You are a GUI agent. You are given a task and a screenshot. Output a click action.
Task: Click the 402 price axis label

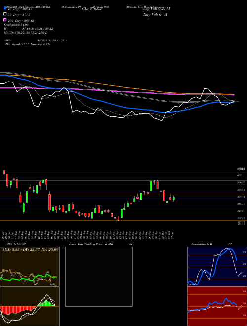[239, 175]
